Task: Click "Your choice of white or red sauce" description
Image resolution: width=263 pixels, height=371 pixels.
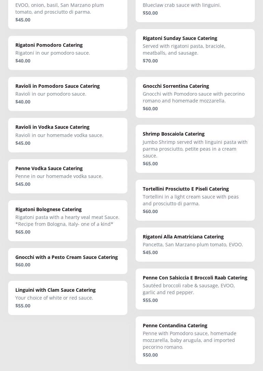Action: pyautogui.click(x=54, y=298)
